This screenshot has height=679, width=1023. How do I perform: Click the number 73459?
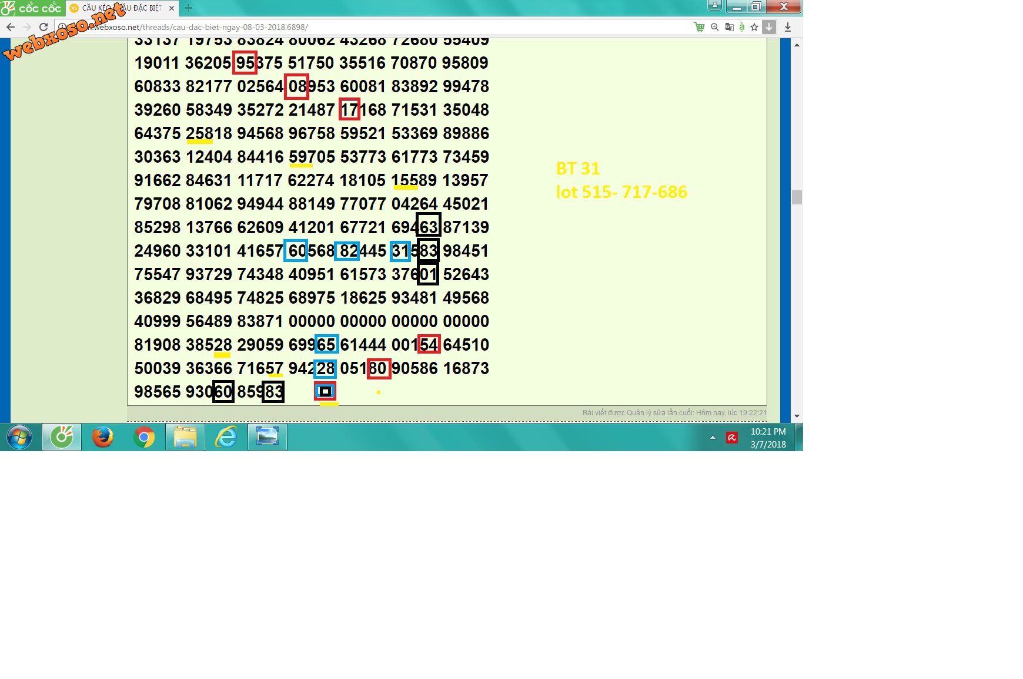pos(466,157)
